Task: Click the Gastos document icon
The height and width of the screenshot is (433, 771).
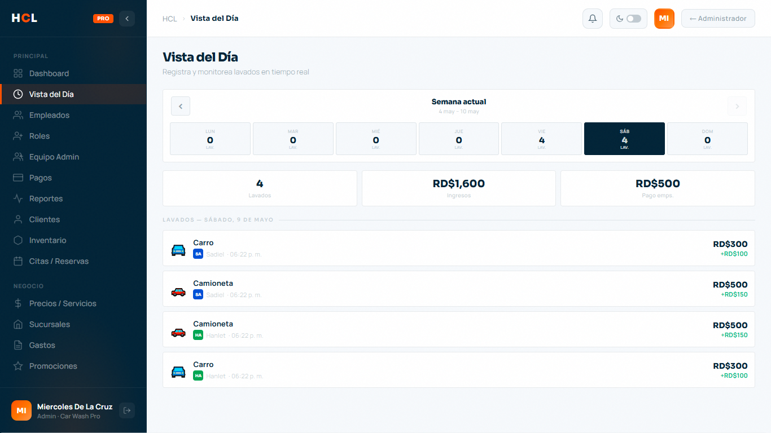Action: 18,345
